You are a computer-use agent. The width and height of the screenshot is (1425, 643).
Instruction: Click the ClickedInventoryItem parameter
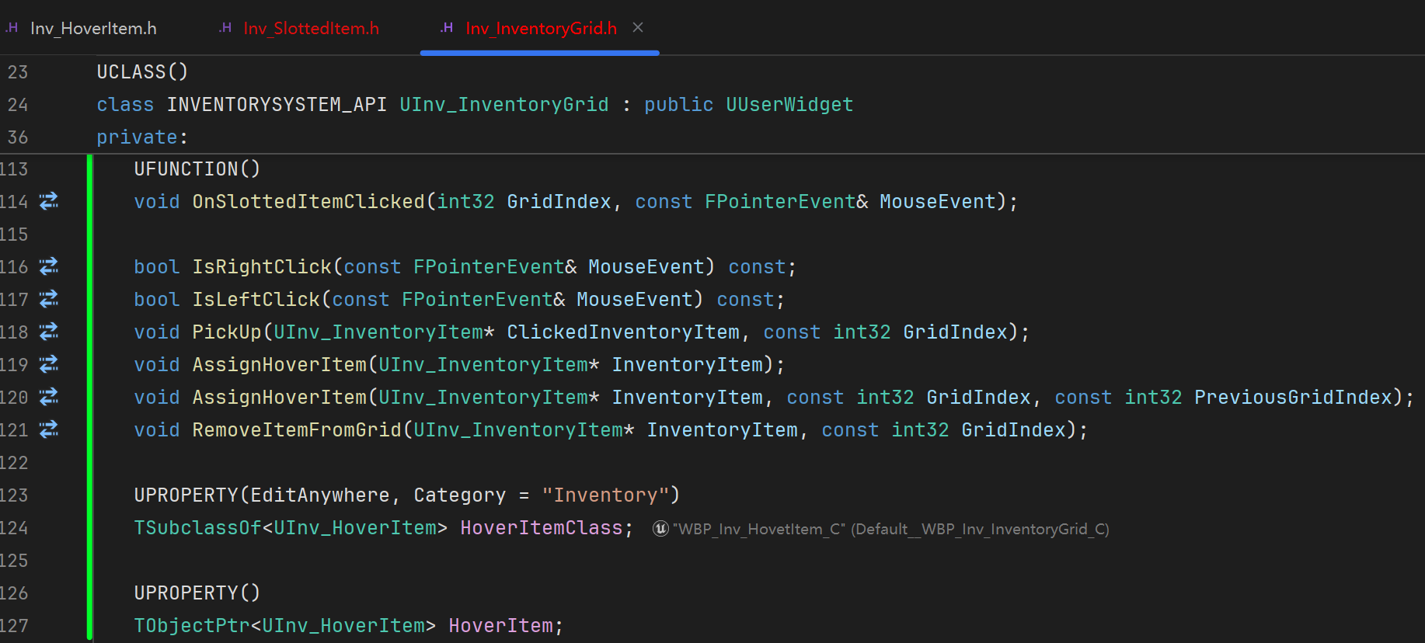tap(623, 332)
